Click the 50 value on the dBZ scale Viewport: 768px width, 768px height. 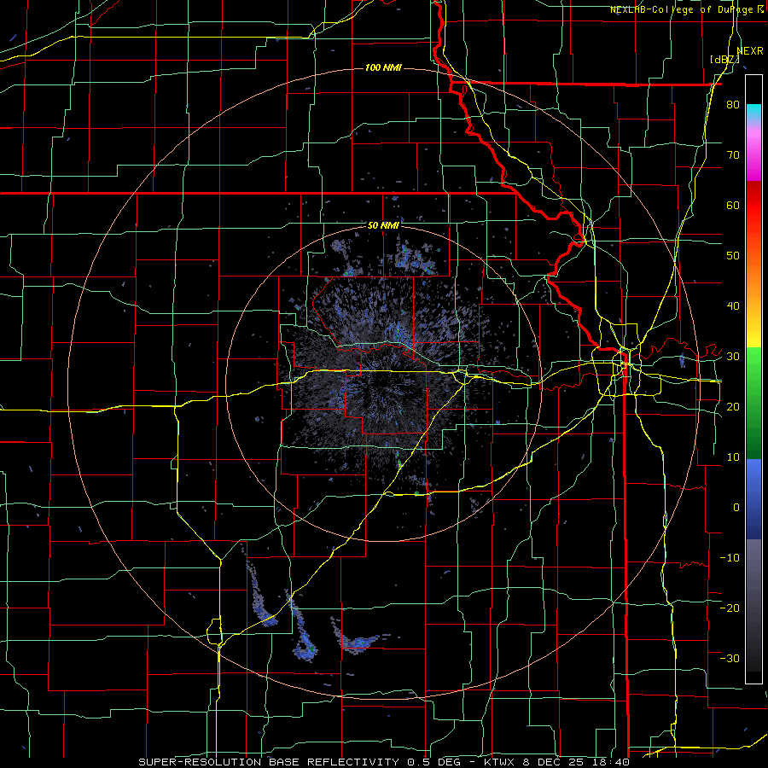733,256
